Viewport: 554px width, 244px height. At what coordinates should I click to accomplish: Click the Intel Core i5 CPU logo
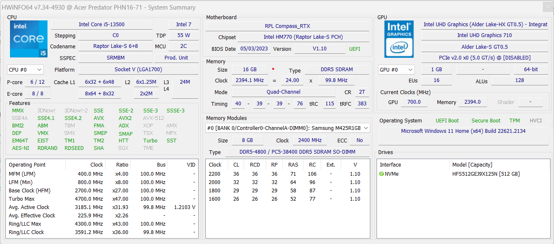(x=28, y=39)
